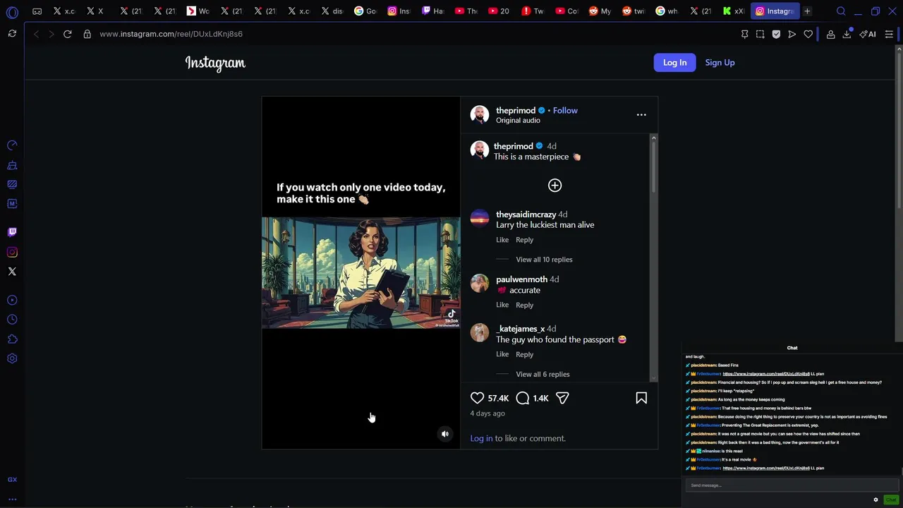Toggle video sound with speaker icon
The width and height of the screenshot is (903, 508).
point(445,434)
